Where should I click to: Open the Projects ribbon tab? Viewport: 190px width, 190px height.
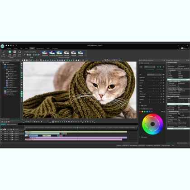tap(9, 48)
